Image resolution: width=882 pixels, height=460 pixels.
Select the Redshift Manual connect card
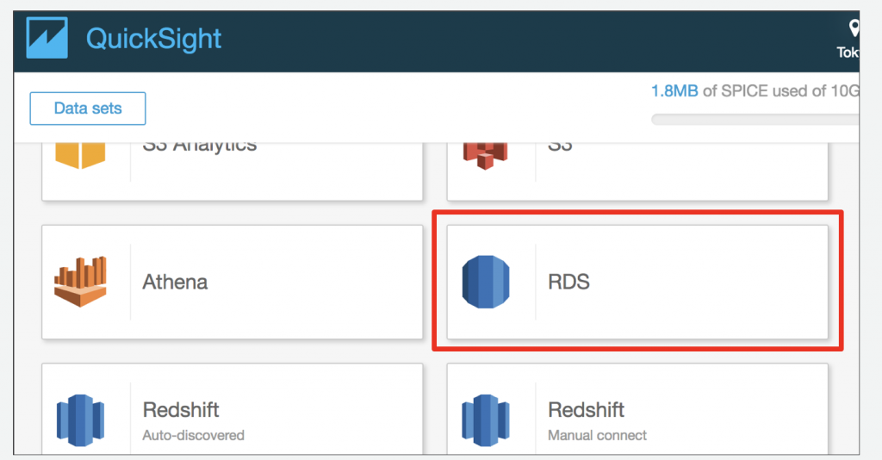(x=637, y=409)
